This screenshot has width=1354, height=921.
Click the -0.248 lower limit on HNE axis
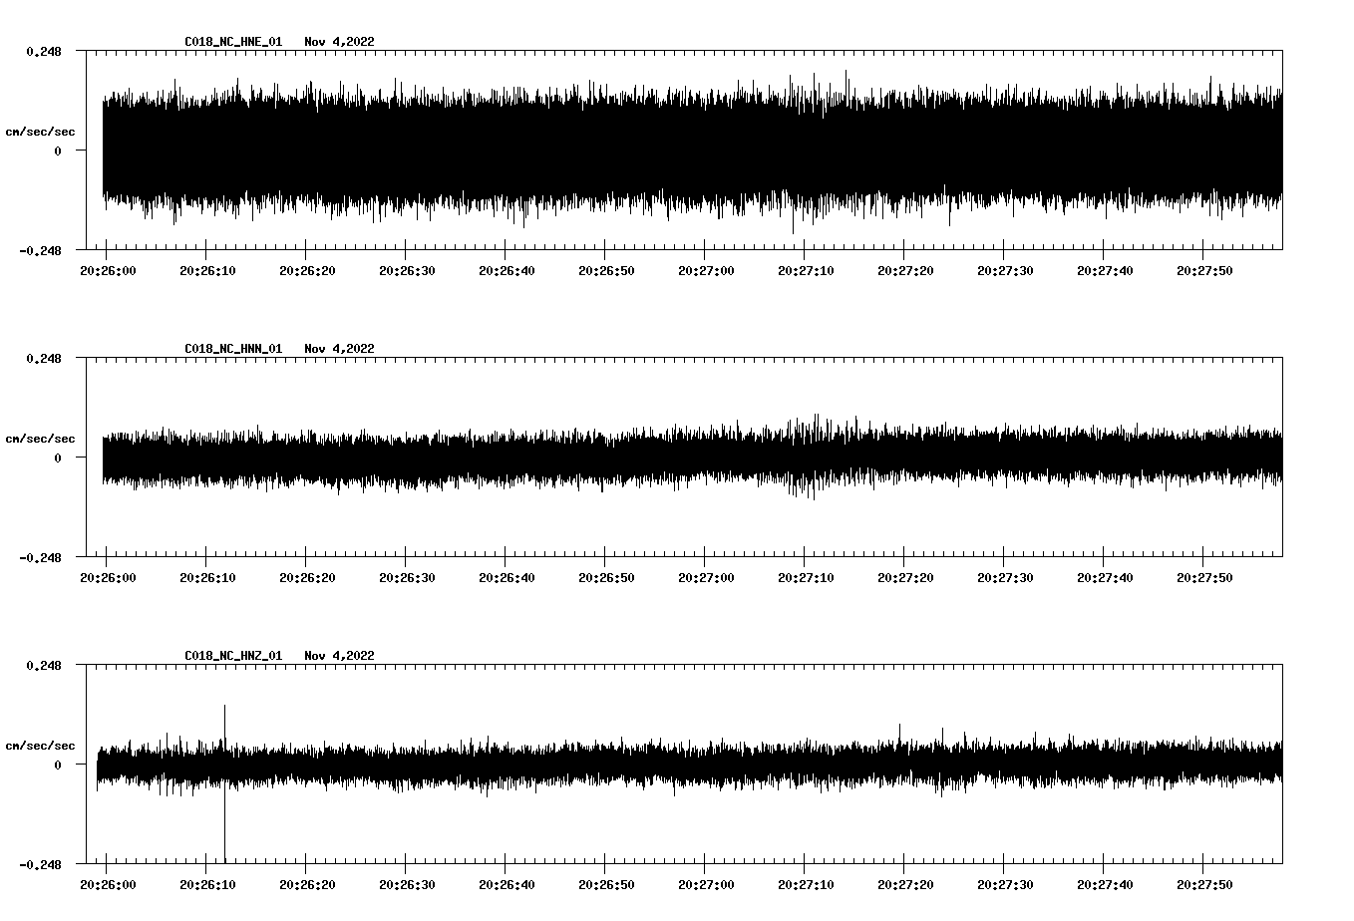(40, 250)
